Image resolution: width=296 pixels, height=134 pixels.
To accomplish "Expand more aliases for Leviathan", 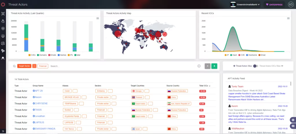I will (84, 116).
